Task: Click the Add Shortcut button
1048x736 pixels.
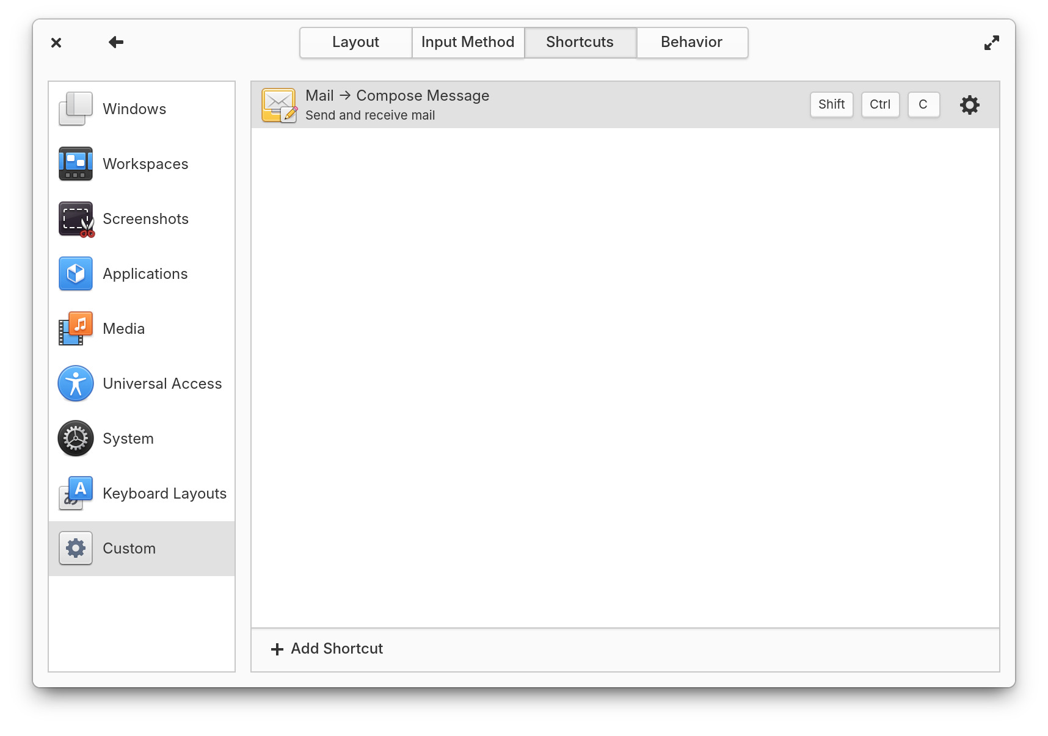Action: [327, 649]
